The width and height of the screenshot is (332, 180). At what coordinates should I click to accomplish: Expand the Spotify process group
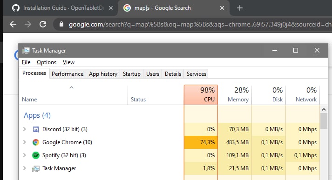tap(25, 155)
